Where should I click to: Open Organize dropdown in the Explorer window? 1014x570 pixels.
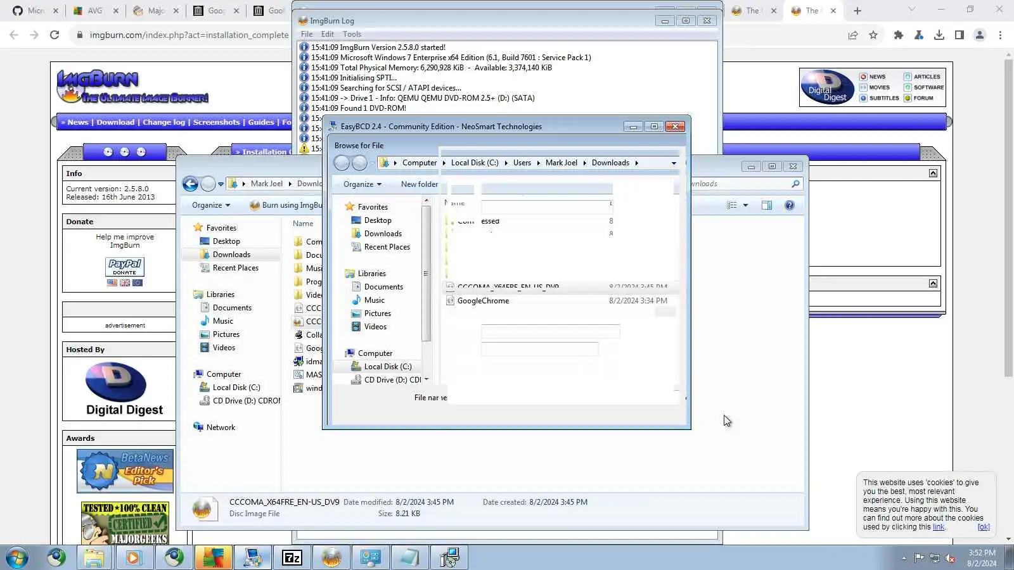tap(211, 205)
